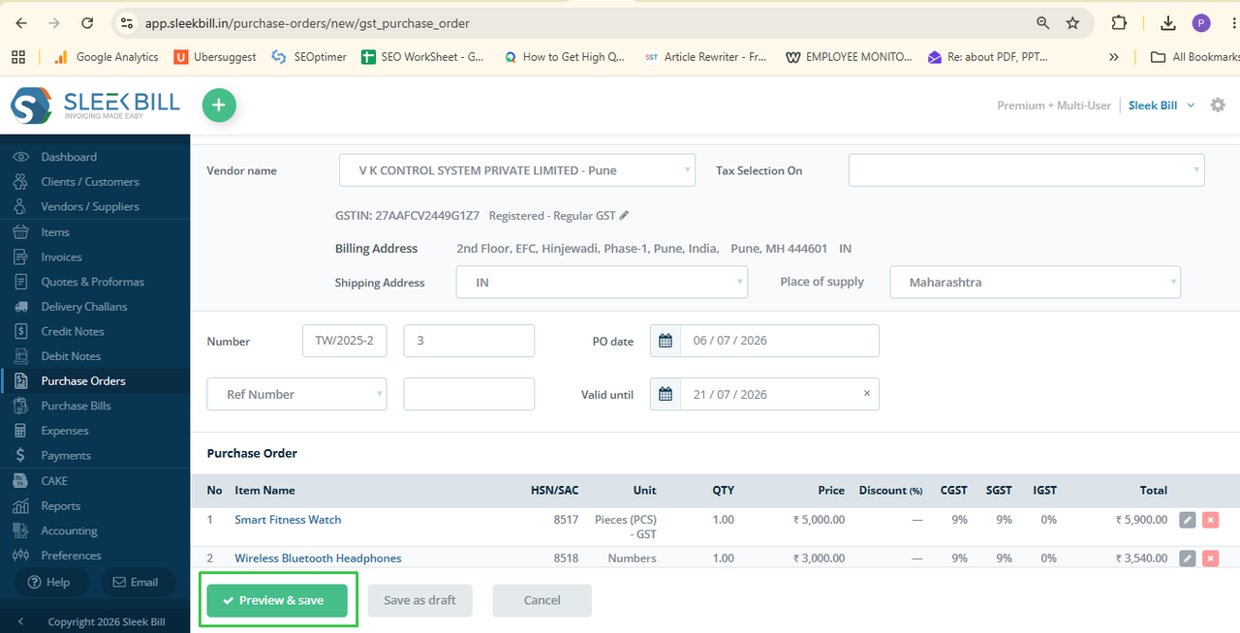Click the browser reload button
Image resolution: width=1240 pixels, height=633 pixels.
click(87, 22)
